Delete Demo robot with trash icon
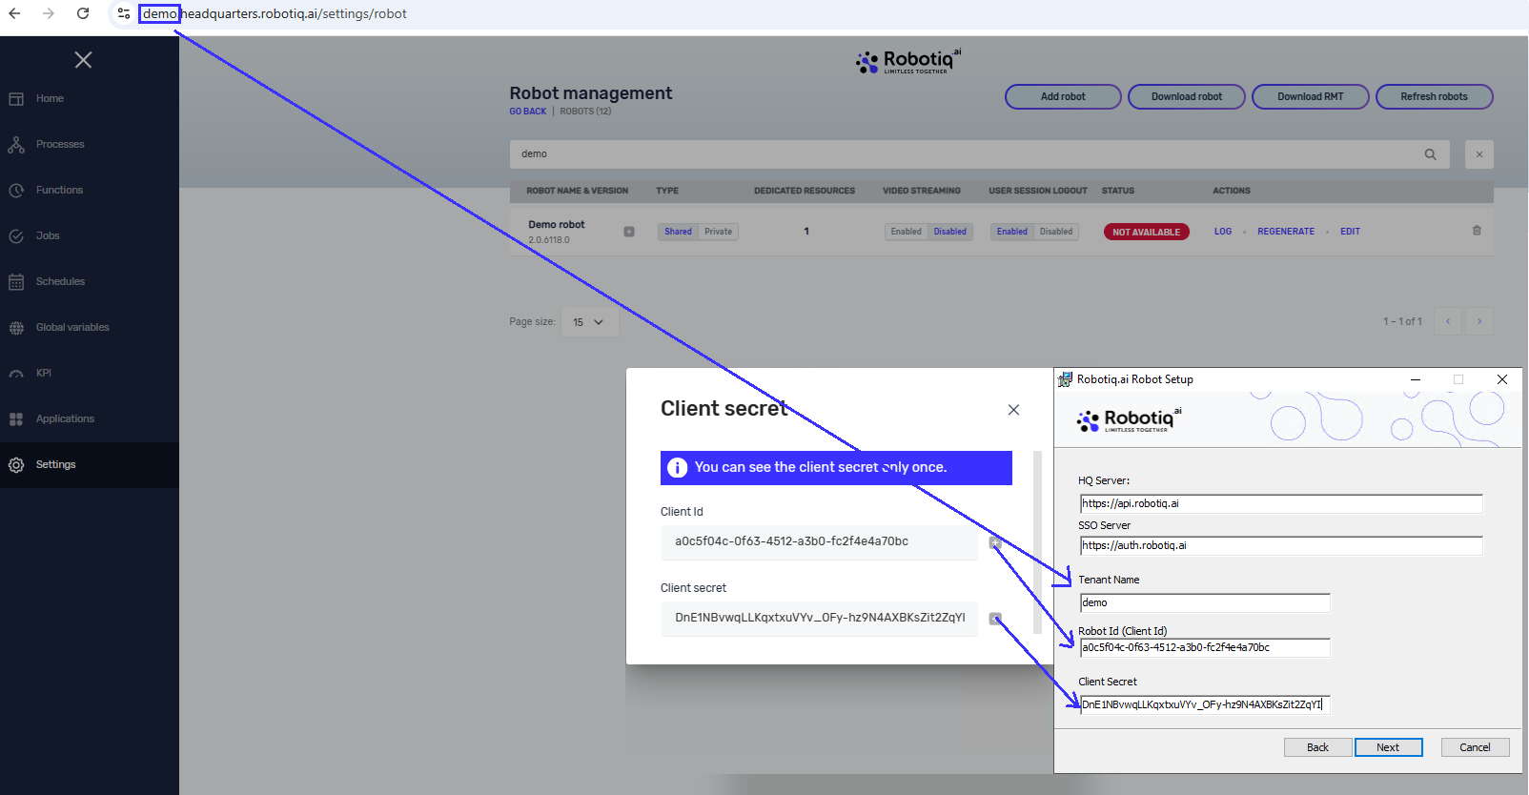The image size is (1529, 795). coord(1478,231)
